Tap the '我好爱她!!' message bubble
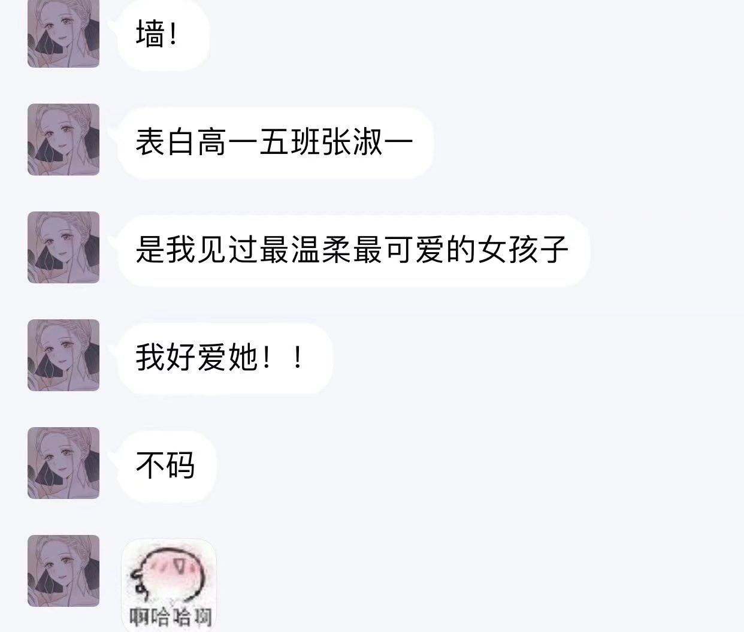The image size is (744, 632). (225, 358)
